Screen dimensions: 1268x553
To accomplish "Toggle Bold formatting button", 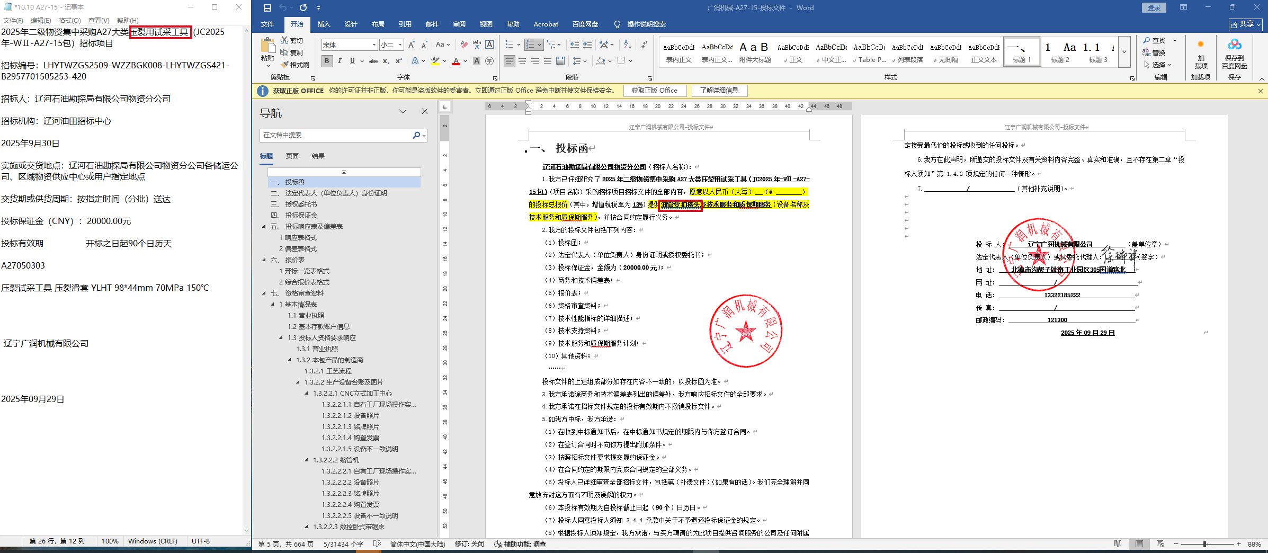I will (327, 61).
